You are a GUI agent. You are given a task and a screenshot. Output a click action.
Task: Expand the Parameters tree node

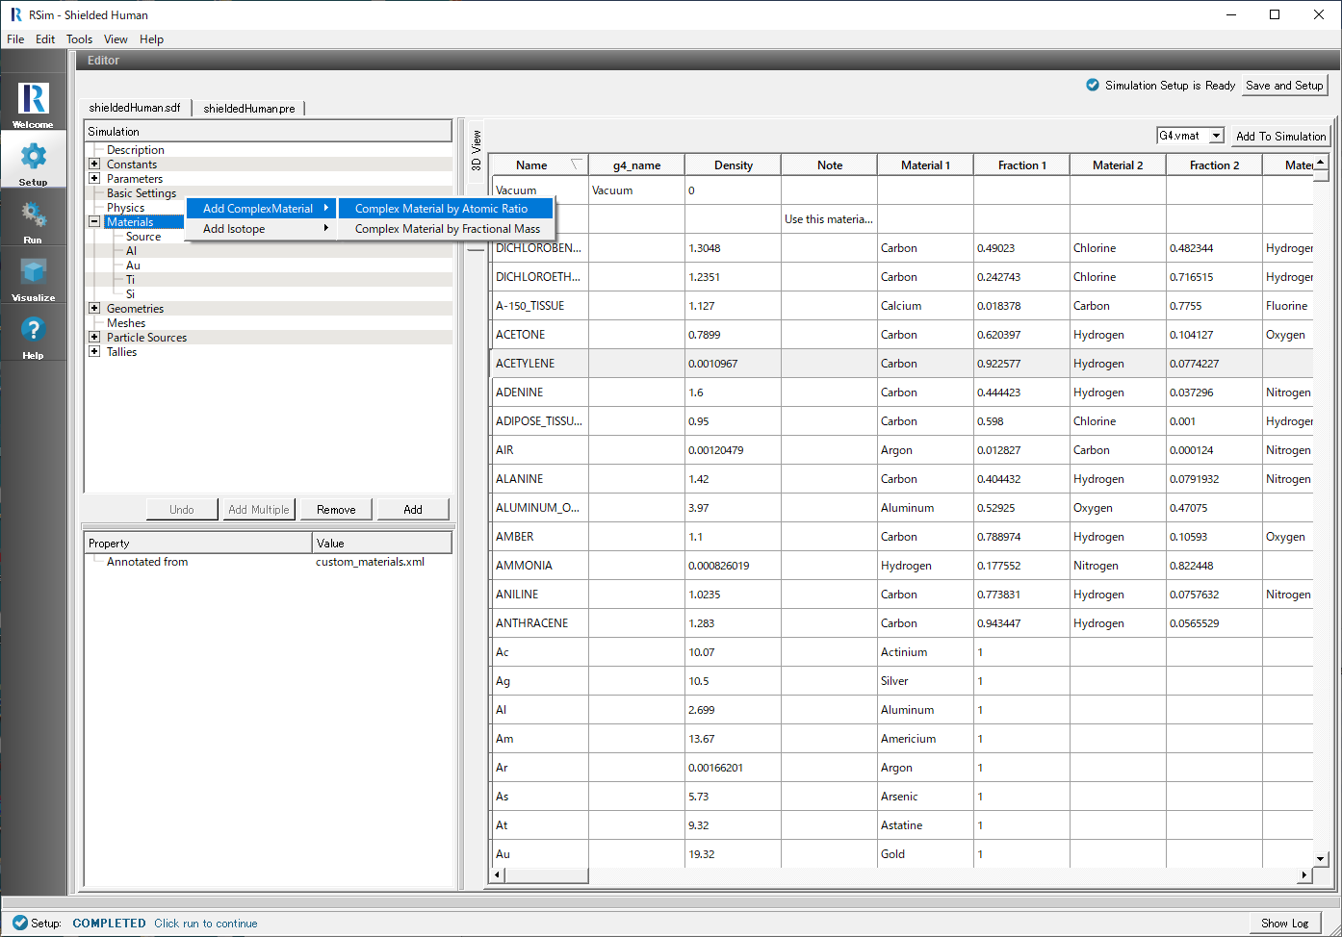point(94,178)
